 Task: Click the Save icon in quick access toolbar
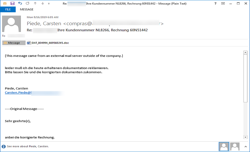coord(12,3)
